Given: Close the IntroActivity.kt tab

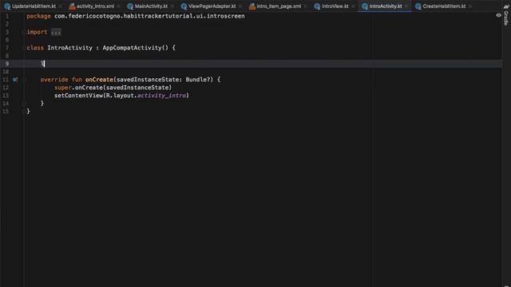Looking at the screenshot, I should click(406, 6).
